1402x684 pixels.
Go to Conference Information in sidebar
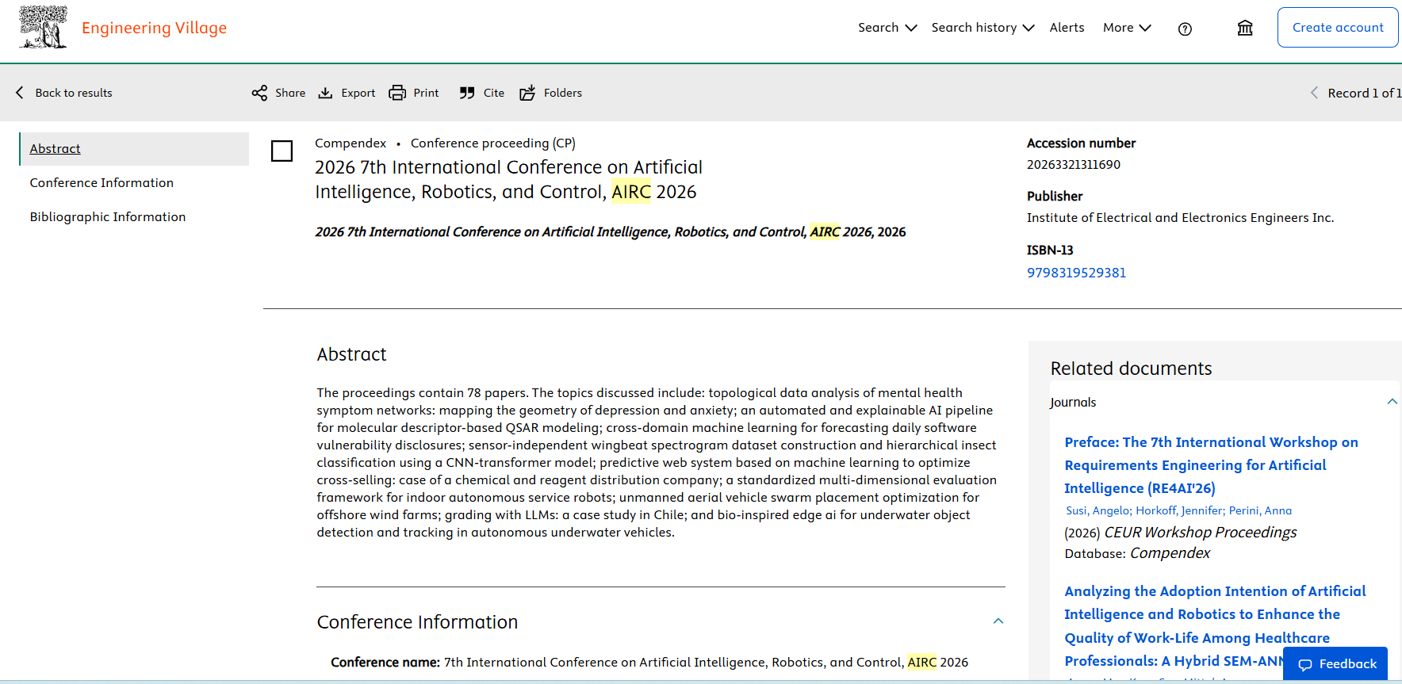[x=102, y=183]
